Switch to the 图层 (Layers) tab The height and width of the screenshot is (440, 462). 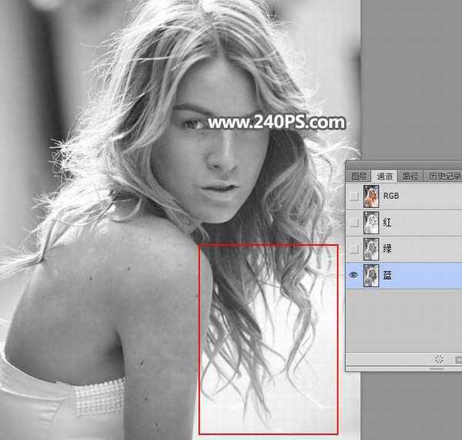tap(359, 176)
